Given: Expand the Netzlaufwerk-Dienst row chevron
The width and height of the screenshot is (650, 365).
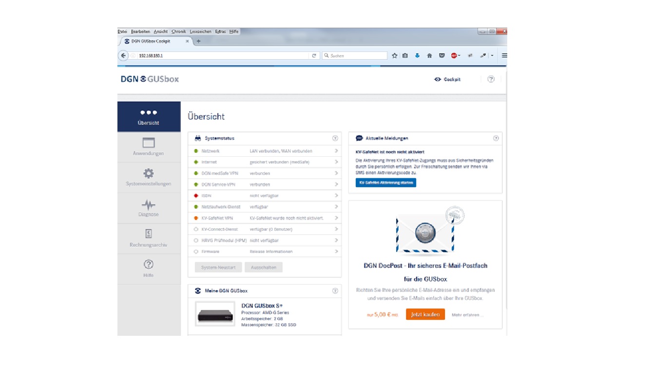Looking at the screenshot, I should pos(336,207).
